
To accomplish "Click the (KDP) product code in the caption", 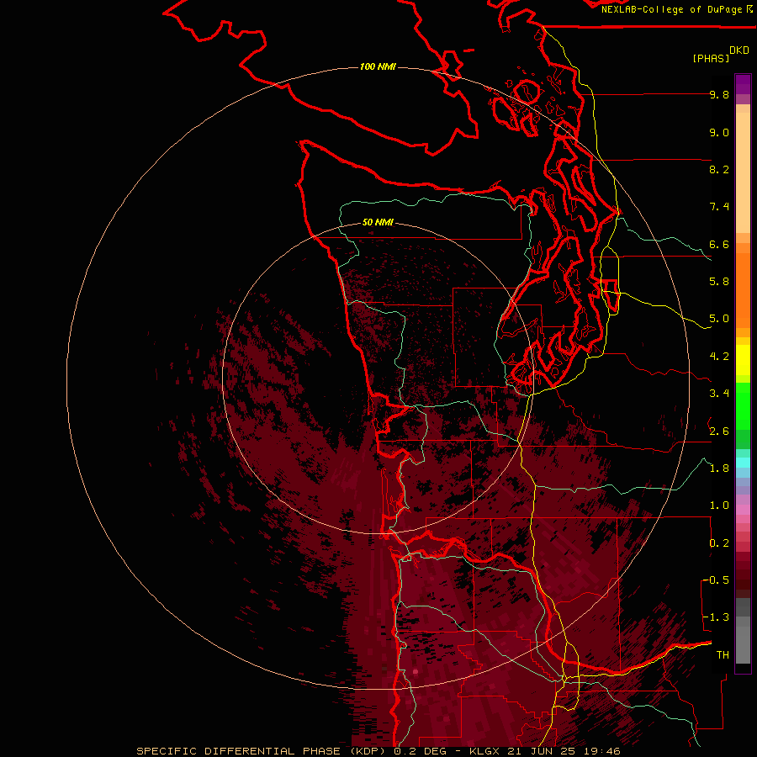I will [368, 751].
